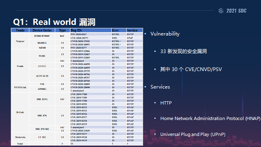
Task: Click the "Total" row label
Action: [x=20, y=144]
